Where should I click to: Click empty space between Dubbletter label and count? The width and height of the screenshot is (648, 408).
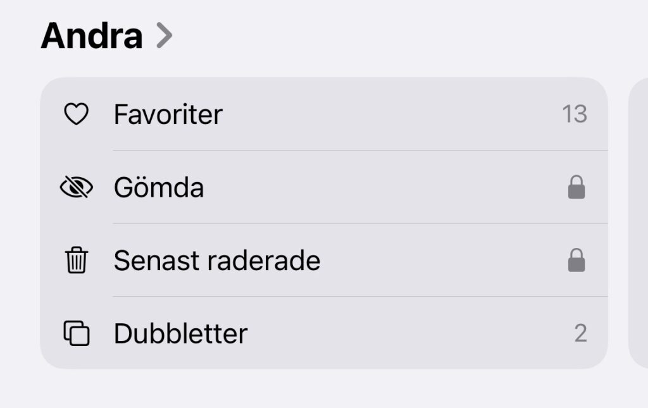pos(411,333)
